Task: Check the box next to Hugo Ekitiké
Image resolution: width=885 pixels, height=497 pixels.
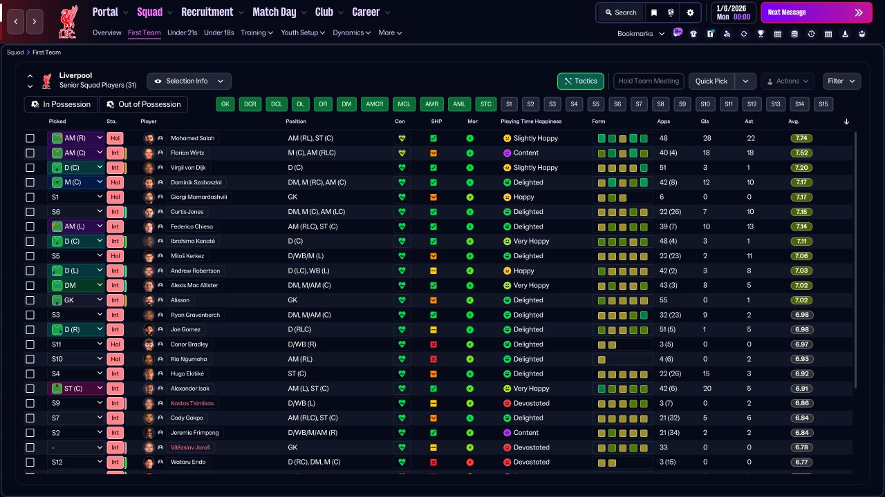Action: pyautogui.click(x=30, y=374)
